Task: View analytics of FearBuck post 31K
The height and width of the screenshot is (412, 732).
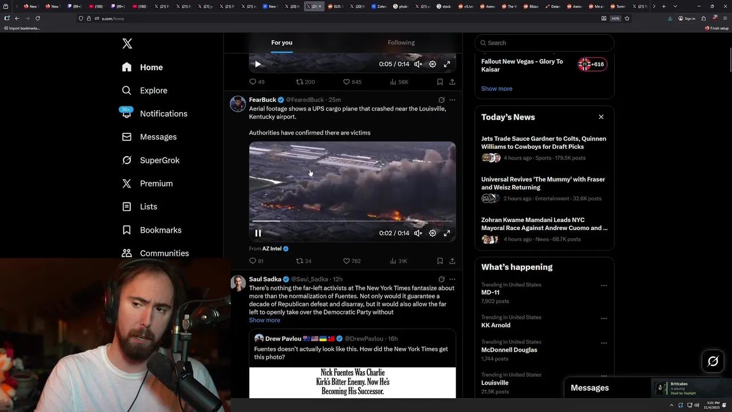Action: point(399,261)
